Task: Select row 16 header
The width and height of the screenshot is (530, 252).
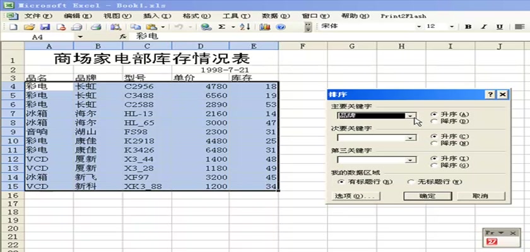Action: tap(13, 195)
